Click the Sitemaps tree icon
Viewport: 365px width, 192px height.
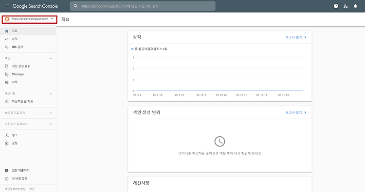click(x=6, y=75)
